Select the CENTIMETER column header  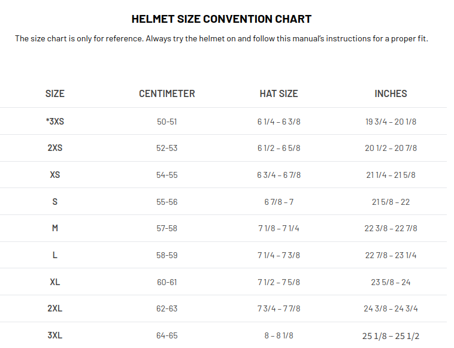[x=167, y=93]
